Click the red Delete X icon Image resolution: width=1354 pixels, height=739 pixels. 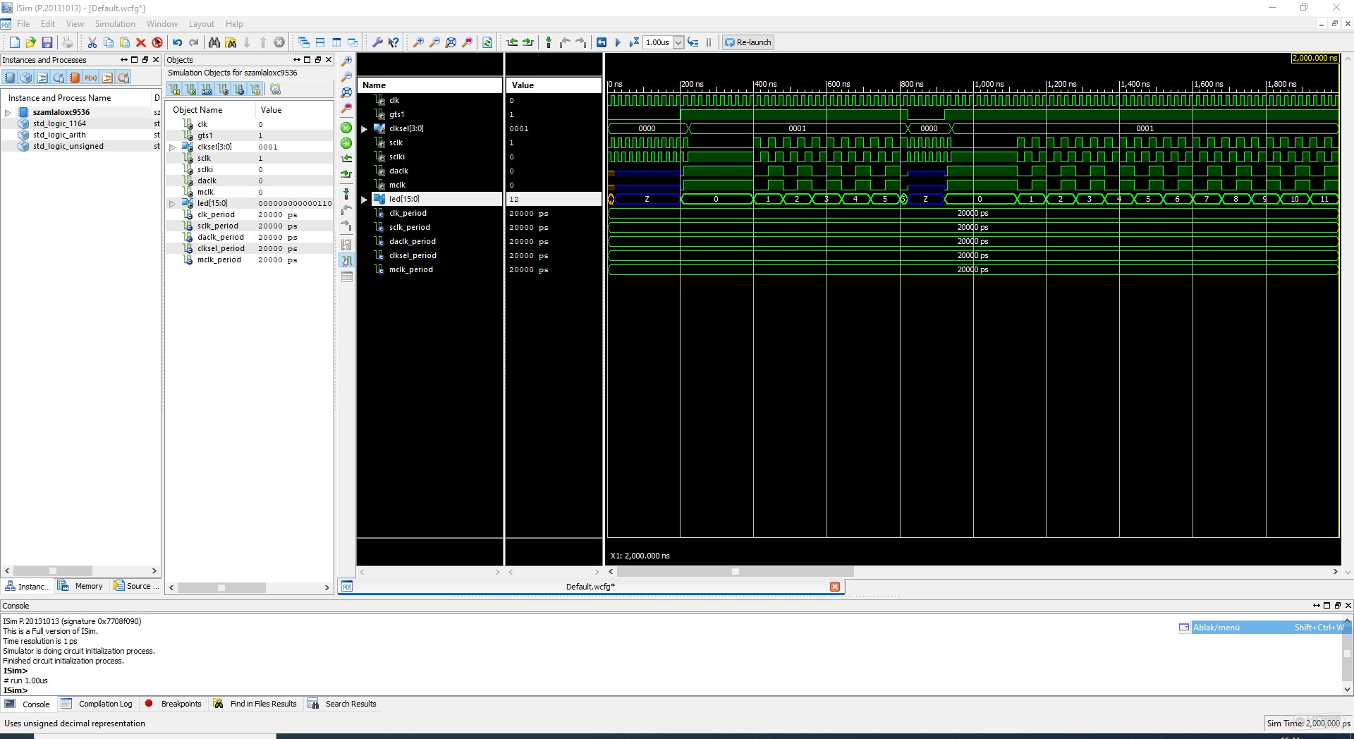click(x=140, y=42)
